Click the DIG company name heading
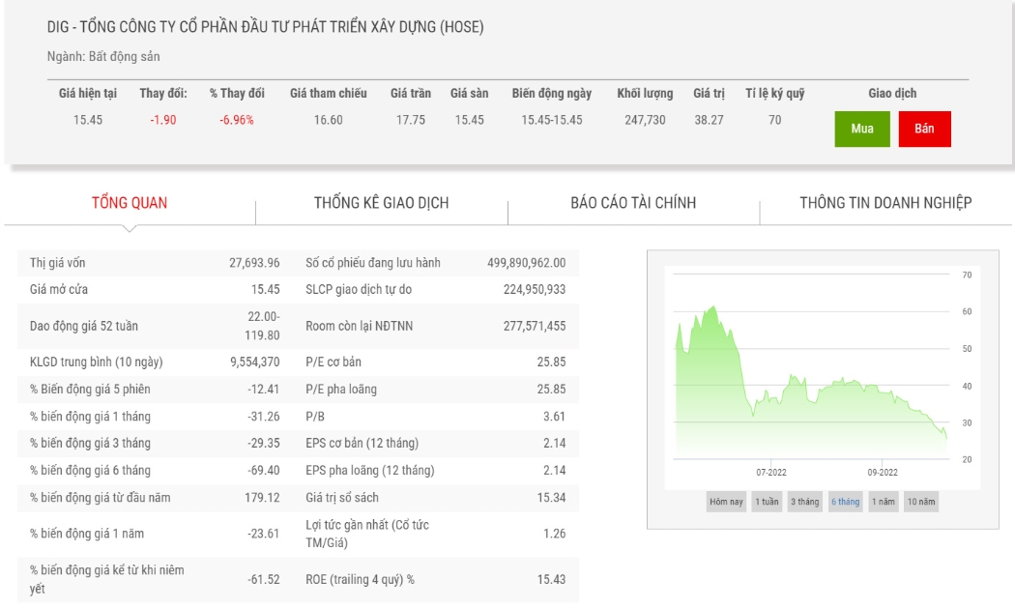The image size is (1015, 609). point(266,27)
